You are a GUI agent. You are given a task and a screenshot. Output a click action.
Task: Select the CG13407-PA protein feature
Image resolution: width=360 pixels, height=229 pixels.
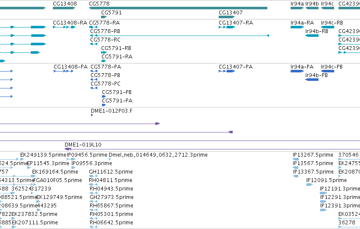[227, 71]
